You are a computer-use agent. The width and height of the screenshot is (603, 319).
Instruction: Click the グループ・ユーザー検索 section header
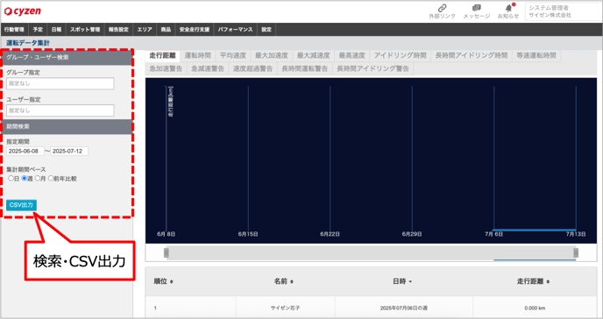pyautogui.click(x=67, y=57)
